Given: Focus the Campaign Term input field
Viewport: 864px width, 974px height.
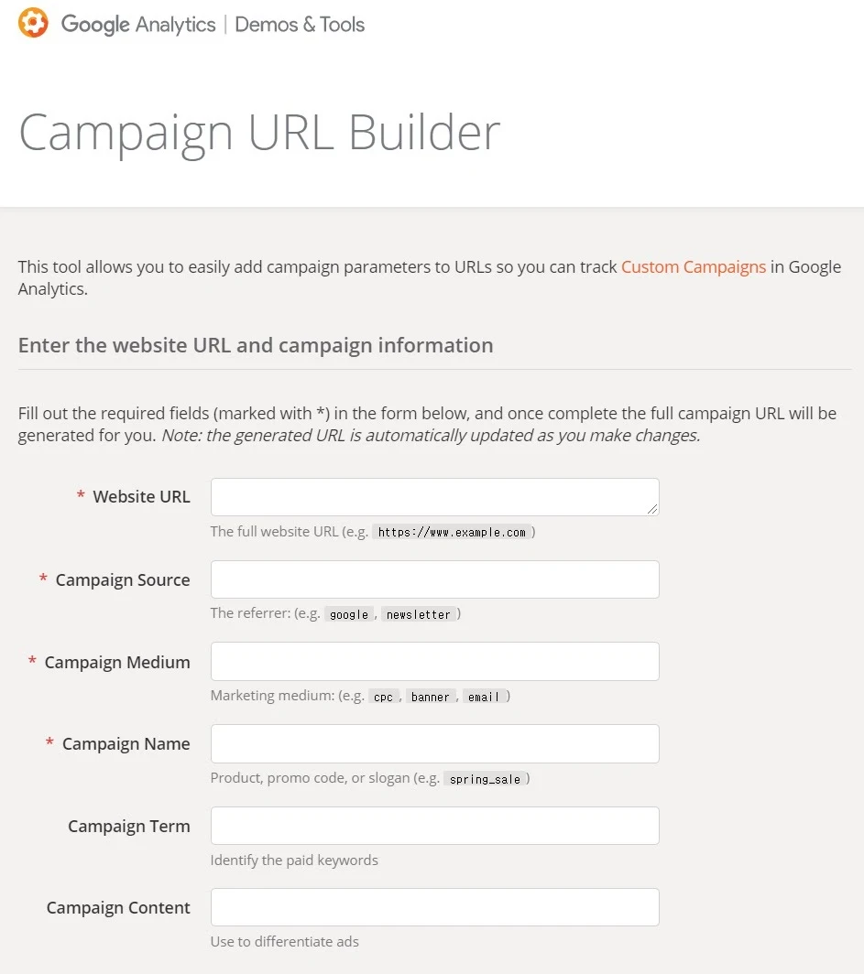Looking at the screenshot, I should 434,826.
